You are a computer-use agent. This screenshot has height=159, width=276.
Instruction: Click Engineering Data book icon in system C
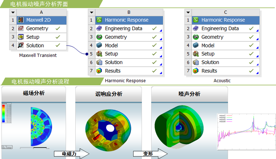click(x=196, y=28)
